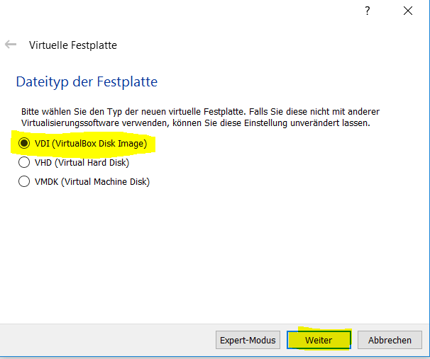Screen dimensions: 430x359
Task: Switch to Expert-Modus
Action: (x=248, y=340)
